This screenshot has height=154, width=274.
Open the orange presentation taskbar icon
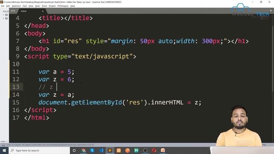point(163,150)
